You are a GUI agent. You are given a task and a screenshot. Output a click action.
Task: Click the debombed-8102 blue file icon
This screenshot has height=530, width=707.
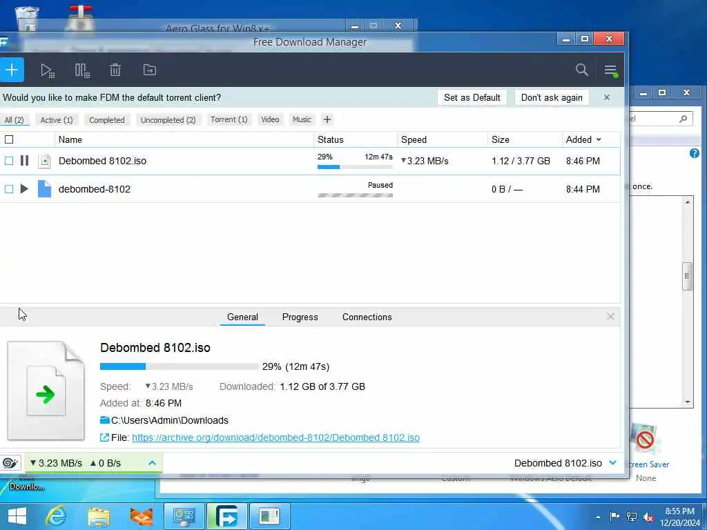pyautogui.click(x=44, y=189)
